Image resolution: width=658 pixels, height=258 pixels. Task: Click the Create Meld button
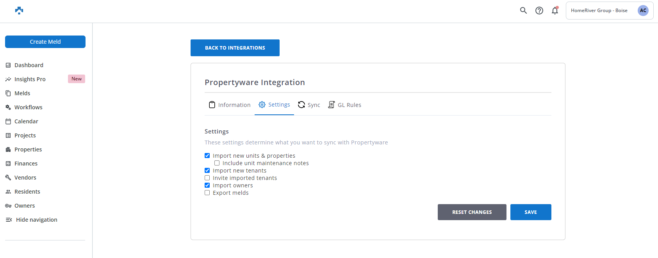(45, 42)
